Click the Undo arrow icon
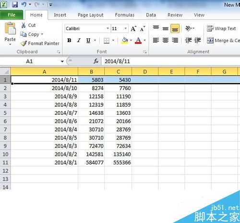This screenshot has width=240, height=223. (24, 4)
